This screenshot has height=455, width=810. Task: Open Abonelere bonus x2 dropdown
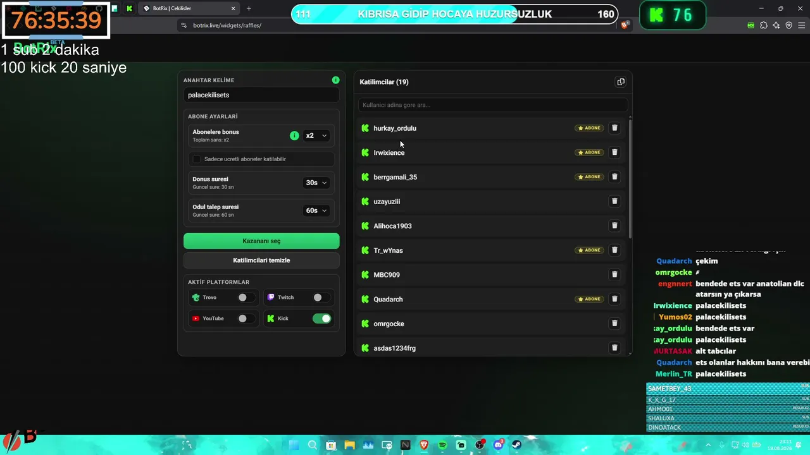(x=316, y=135)
